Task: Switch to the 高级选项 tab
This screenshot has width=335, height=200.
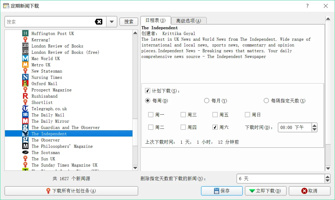Action: pyautogui.click(x=189, y=21)
